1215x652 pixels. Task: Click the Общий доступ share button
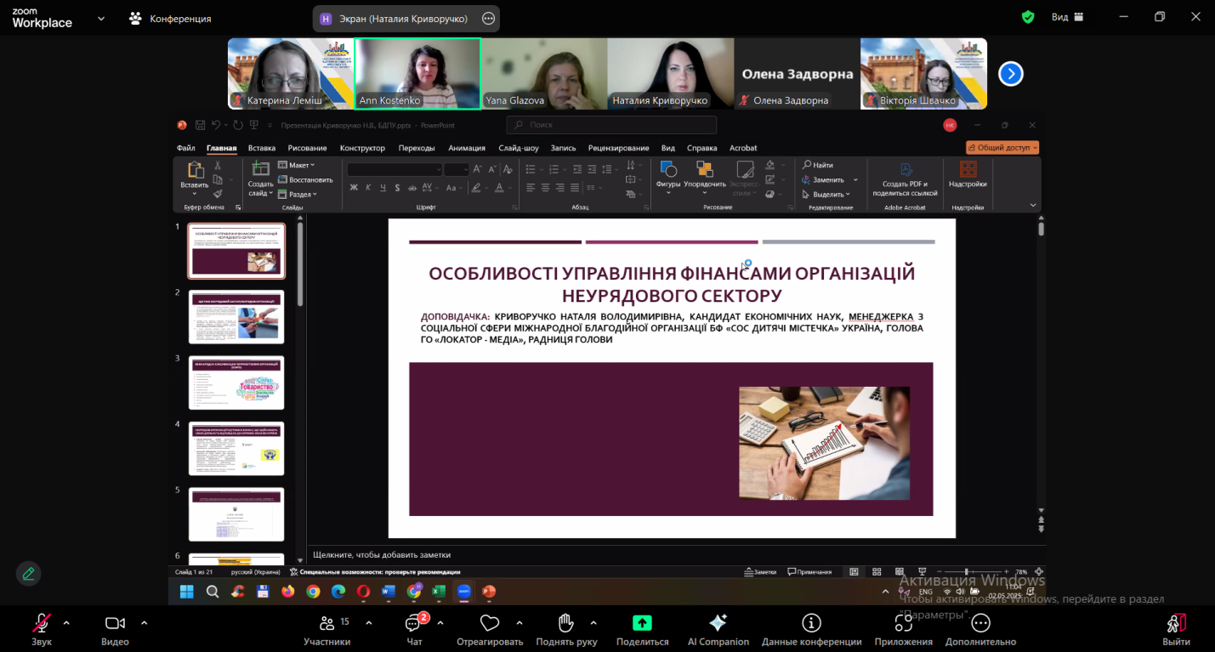pos(1002,147)
